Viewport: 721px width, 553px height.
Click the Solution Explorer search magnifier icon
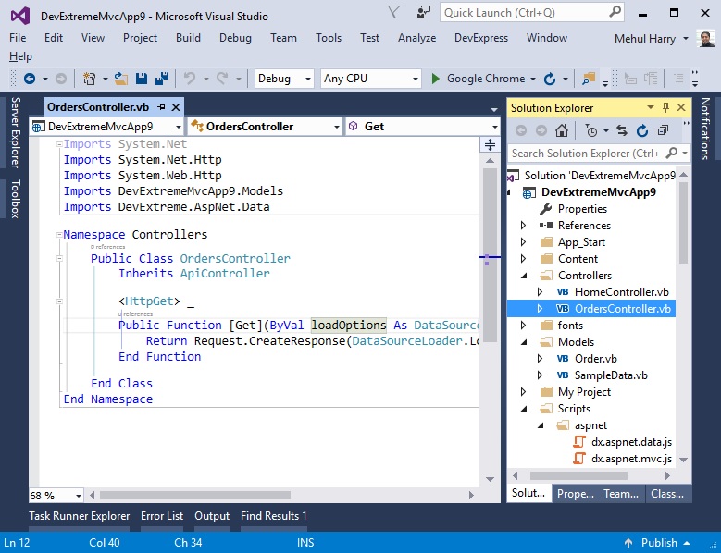[671, 153]
